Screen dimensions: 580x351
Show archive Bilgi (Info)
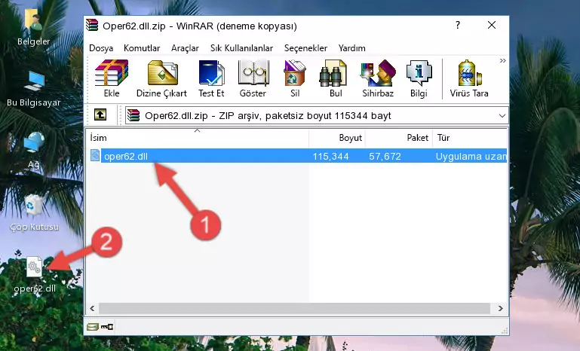419,78
